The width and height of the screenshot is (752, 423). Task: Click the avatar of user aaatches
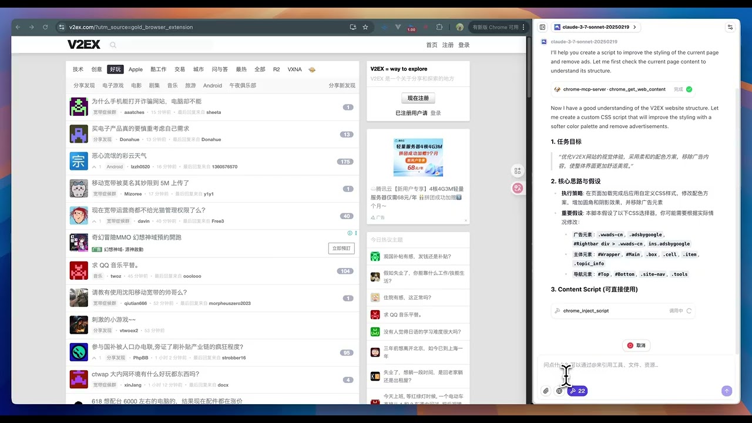[79, 106]
